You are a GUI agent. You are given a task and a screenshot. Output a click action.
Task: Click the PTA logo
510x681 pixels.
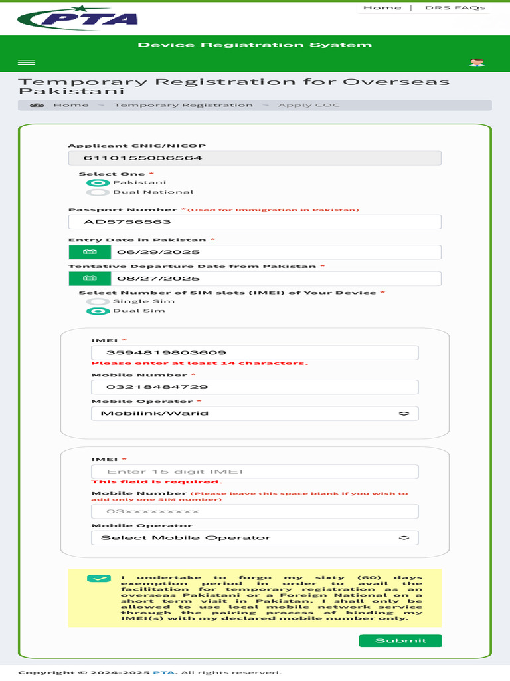(x=78, y=18)
